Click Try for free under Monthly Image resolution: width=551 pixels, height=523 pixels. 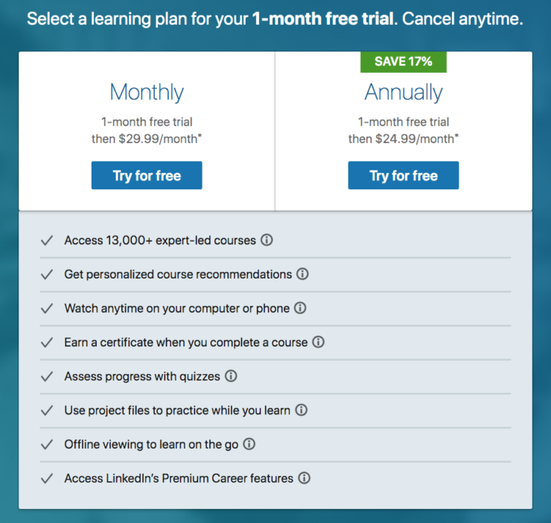pos(147,176)
